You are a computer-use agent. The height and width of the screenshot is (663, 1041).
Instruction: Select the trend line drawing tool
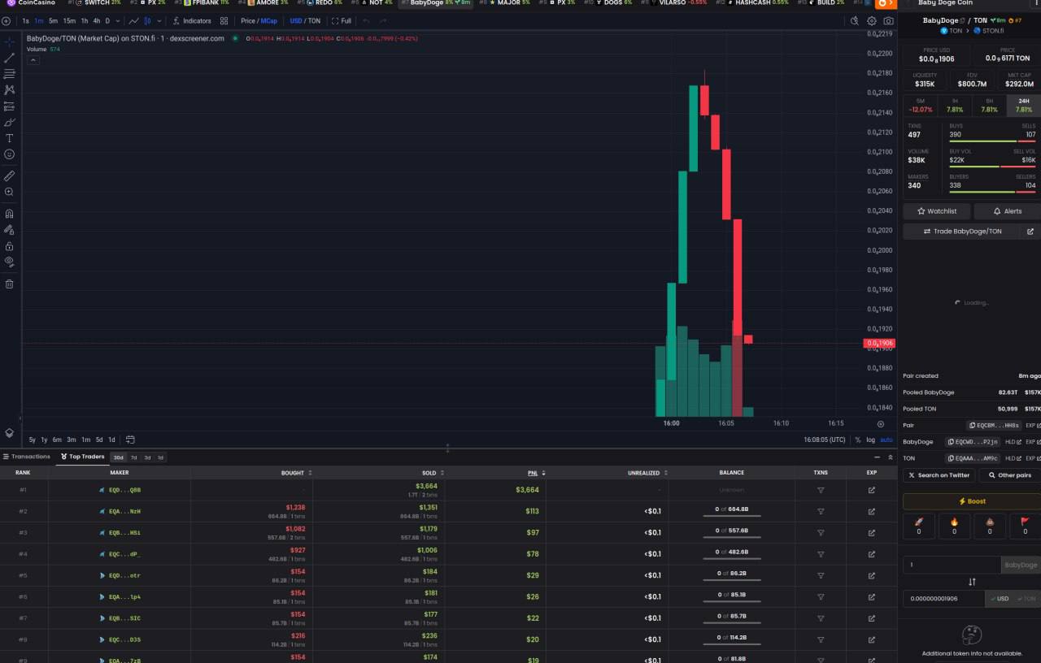point(9,58)
